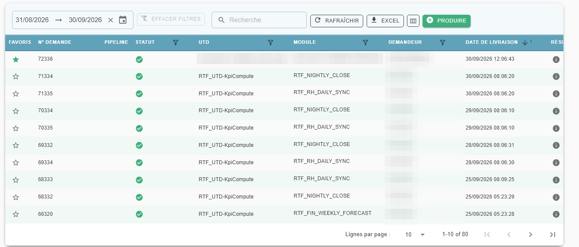Screen dimensions: 579x247
Task: Open info icon for request 71335
Action: (x=556, y=94)
